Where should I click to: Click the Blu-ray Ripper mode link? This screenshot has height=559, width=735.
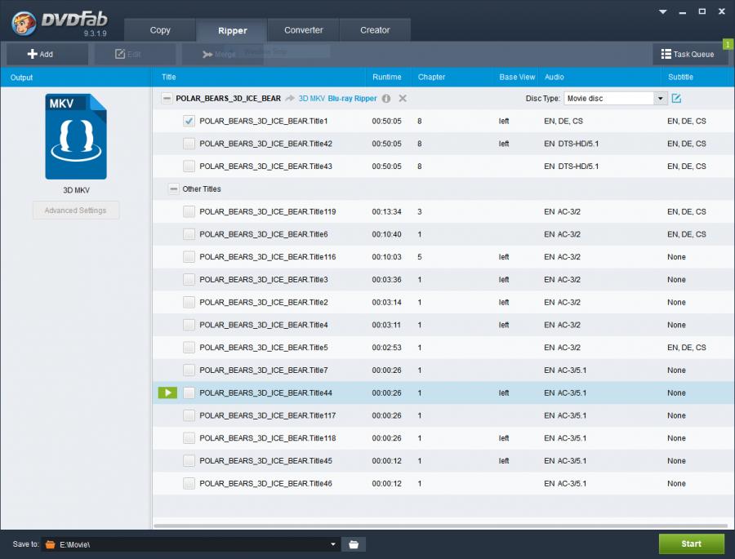pos(352,99)
